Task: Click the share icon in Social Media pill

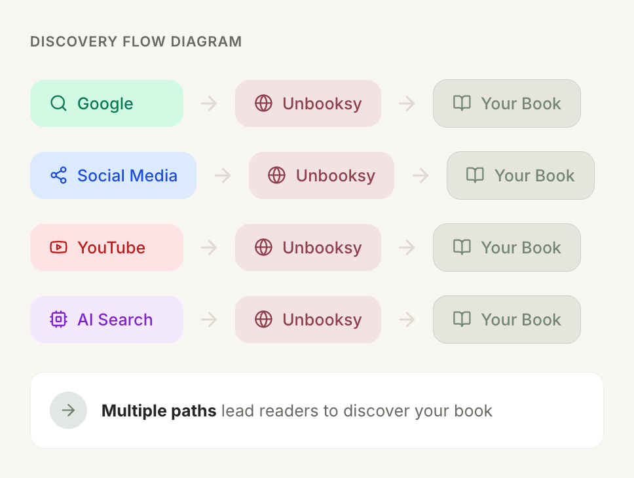Action: [59, 175]
